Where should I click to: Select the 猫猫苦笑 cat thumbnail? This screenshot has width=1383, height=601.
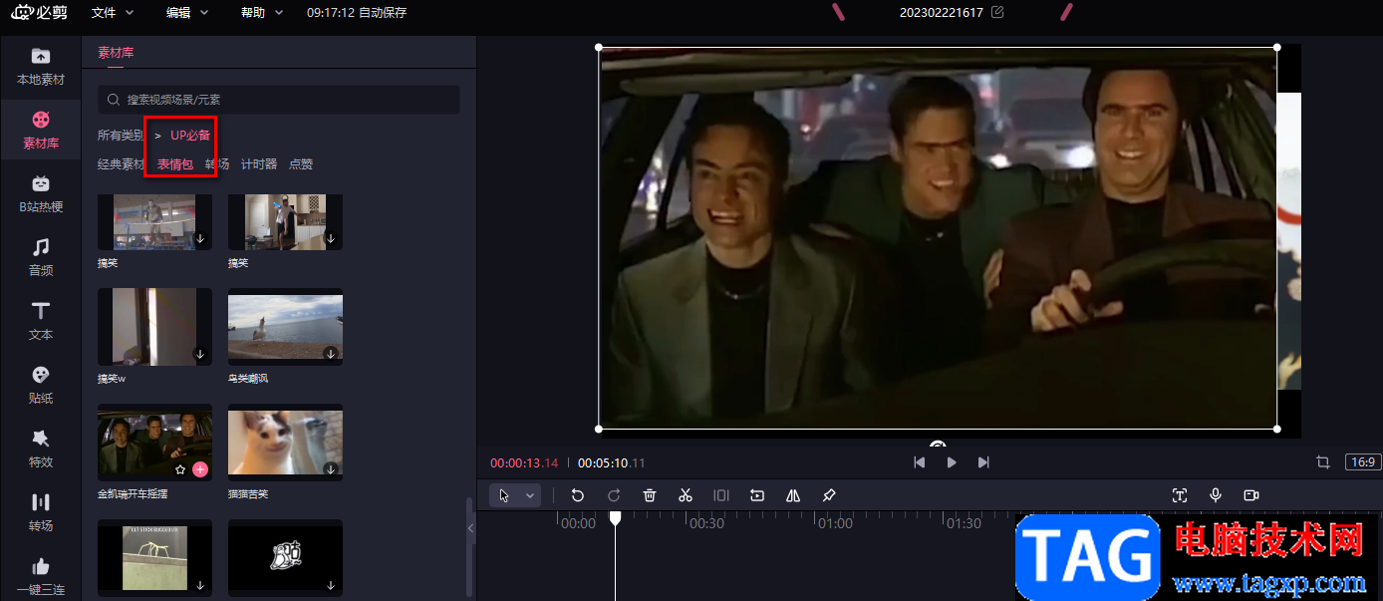coord(285,442)
